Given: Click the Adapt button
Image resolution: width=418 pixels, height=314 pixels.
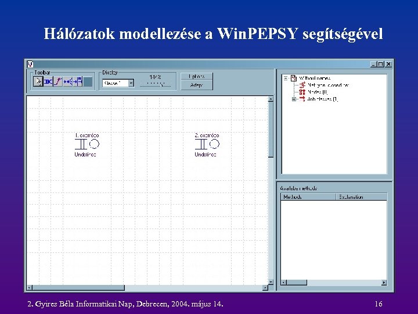Looking at the screenshot, I should coord(197,85).
